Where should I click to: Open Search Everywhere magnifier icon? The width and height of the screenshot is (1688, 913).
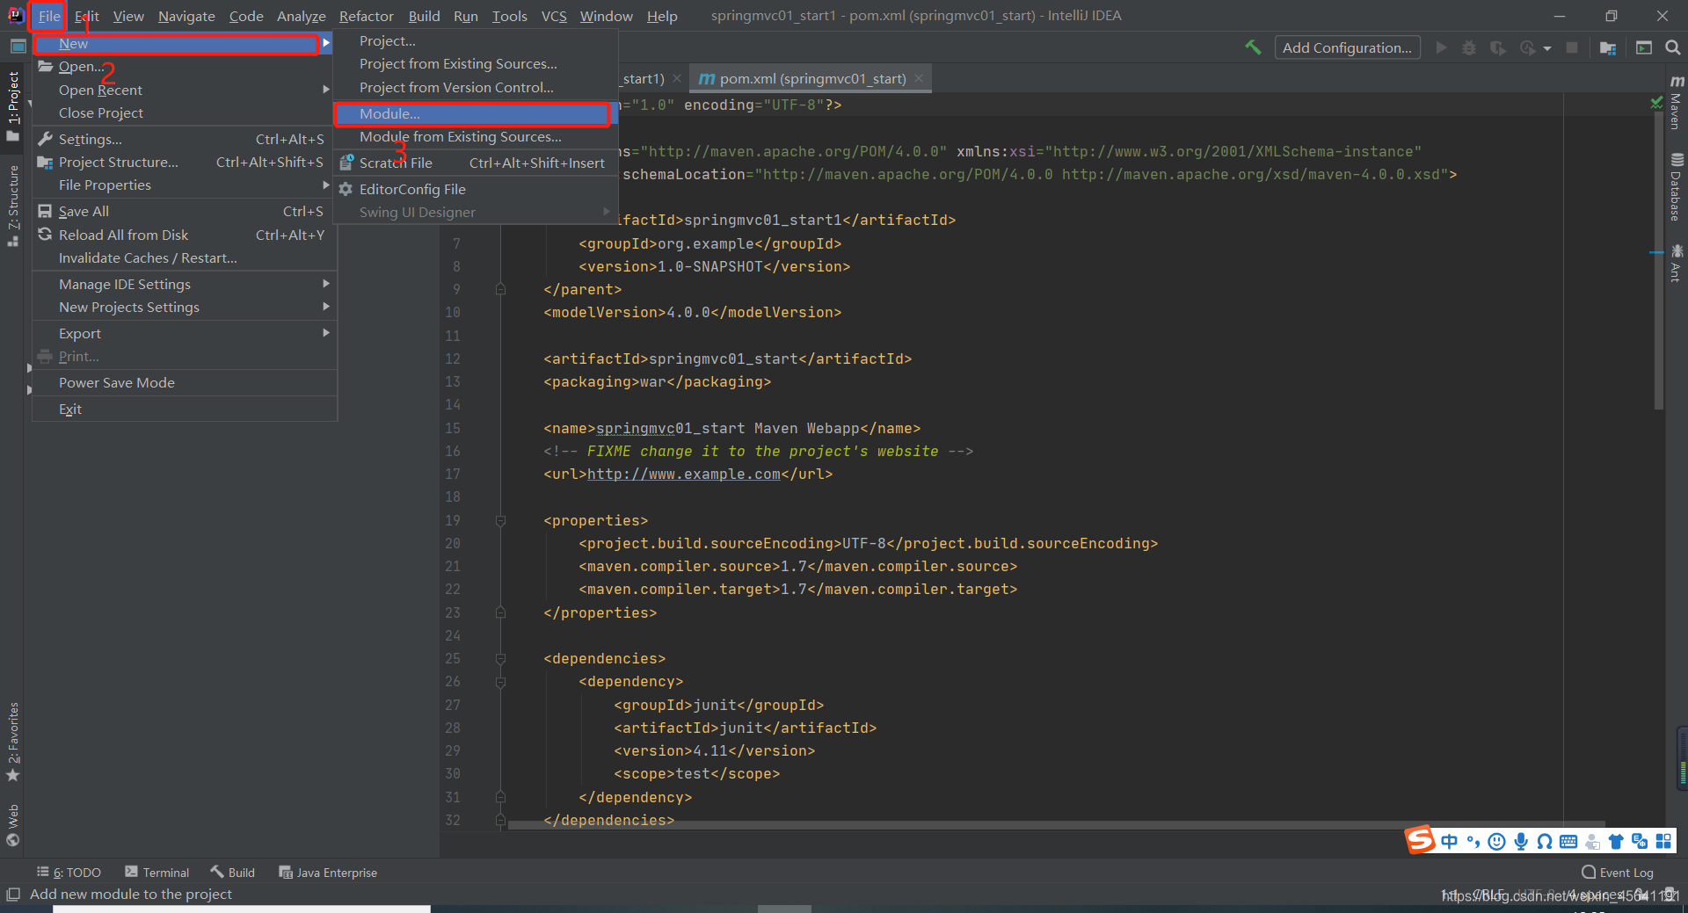[1672, 47]
